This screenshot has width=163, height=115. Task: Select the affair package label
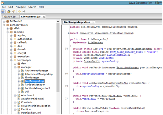coord(17,28)
